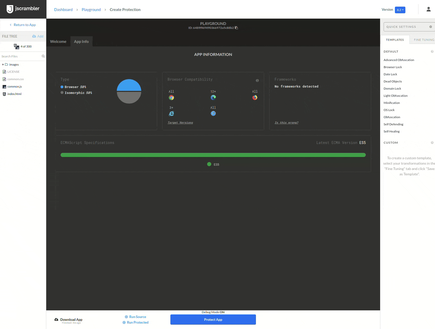435x329 pixels.
Task: Click the Isomorphic gray legend dot
Action: tap(62, 93)
